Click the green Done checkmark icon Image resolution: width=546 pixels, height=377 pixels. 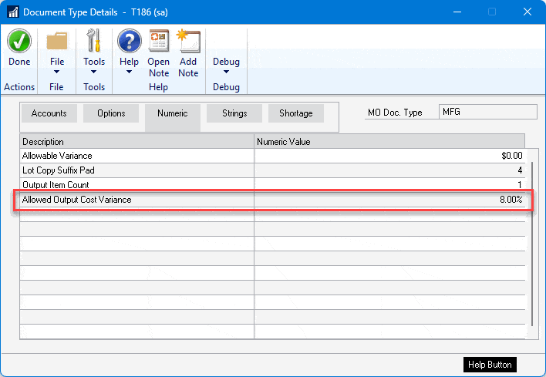[19, 41]
